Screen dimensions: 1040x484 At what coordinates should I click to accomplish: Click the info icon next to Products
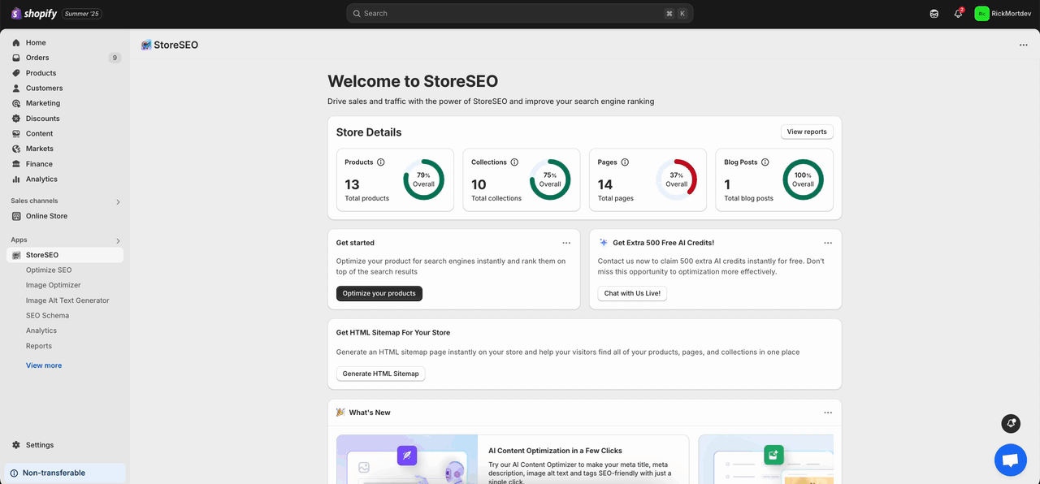tap(381, 162)
